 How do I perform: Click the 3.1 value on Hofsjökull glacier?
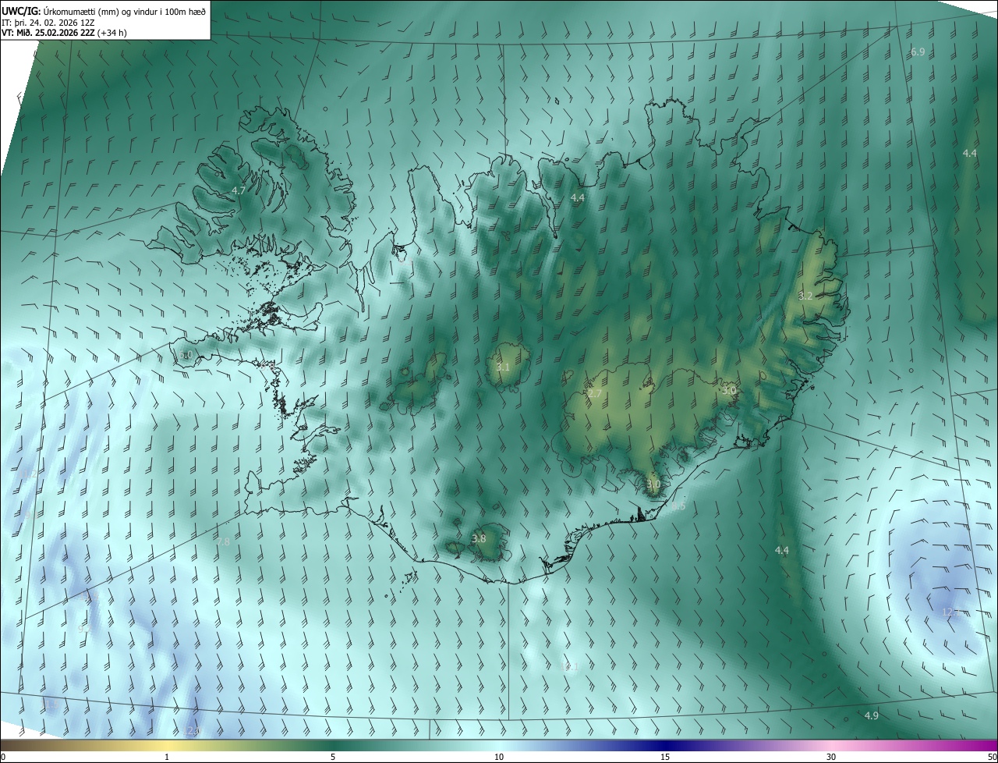(x=503, y=367)
